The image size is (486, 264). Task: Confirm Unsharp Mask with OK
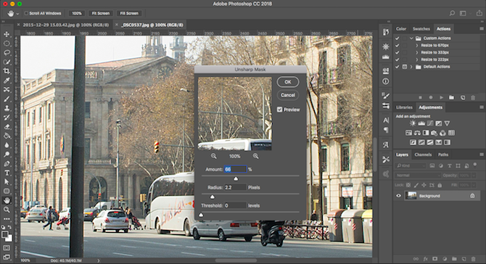coord(288,82)
